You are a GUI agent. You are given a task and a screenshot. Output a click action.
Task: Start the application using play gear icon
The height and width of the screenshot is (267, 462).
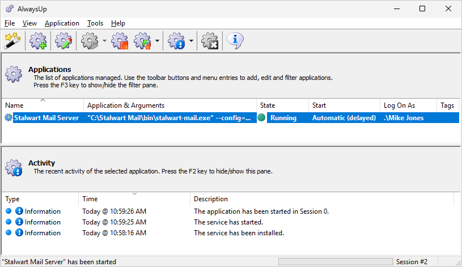90,41
